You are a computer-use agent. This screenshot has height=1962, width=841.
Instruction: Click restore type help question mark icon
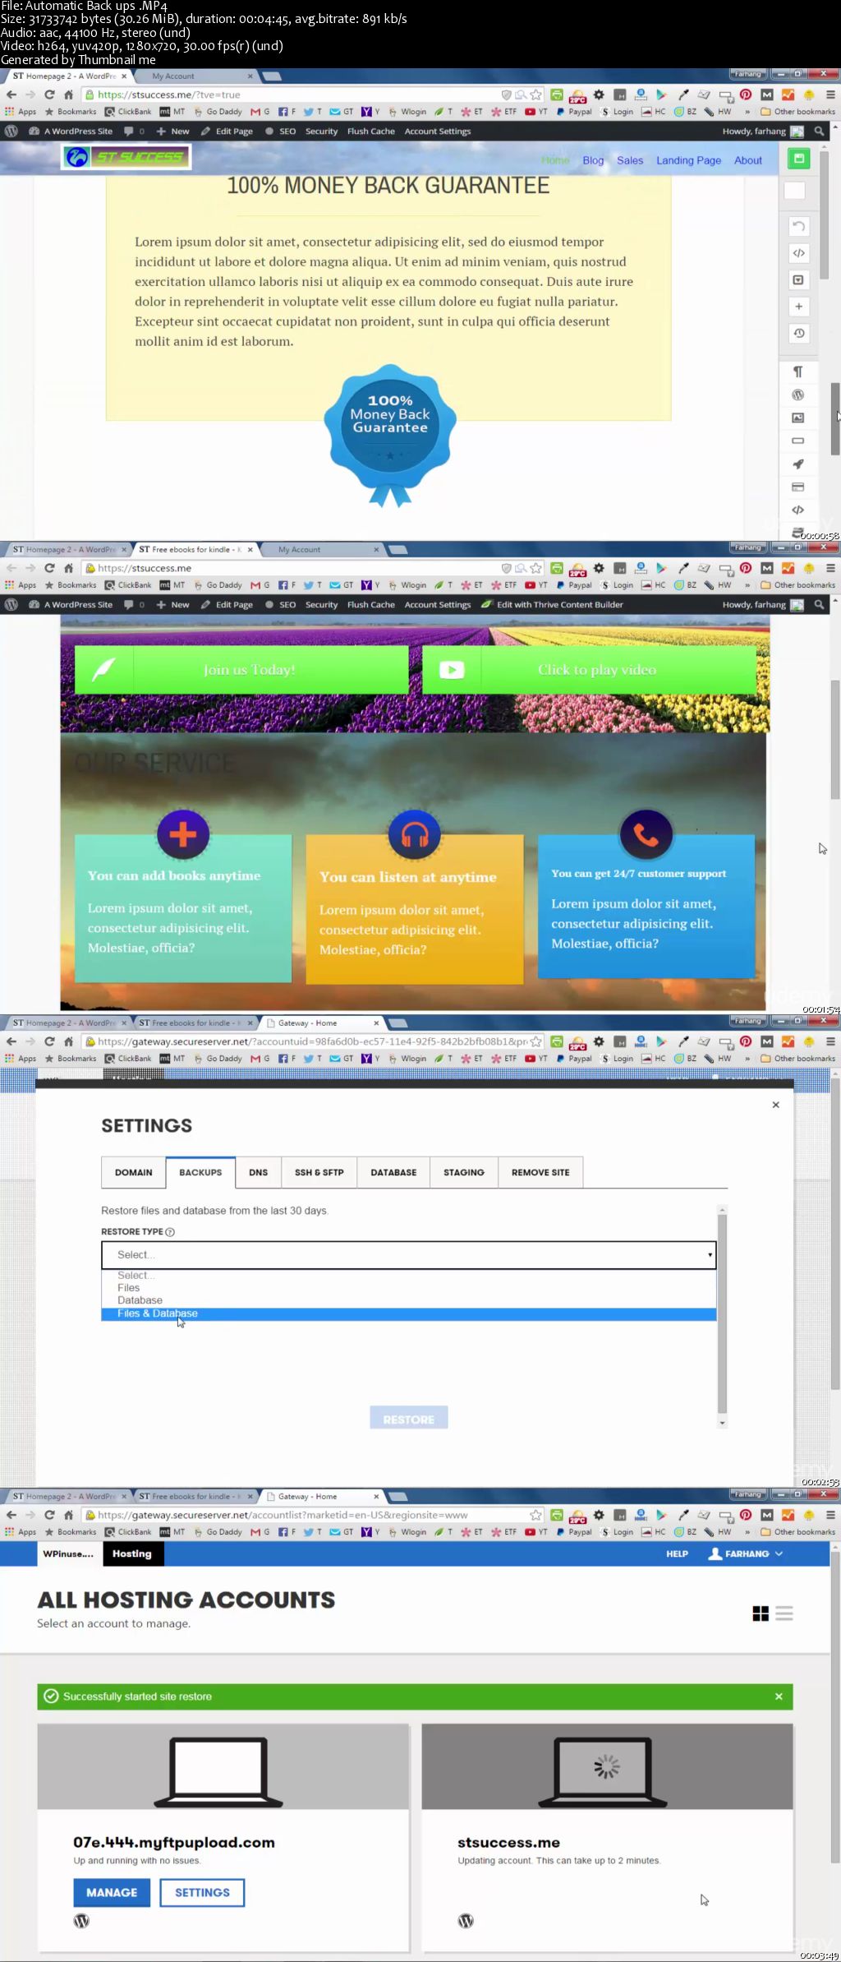(170, 1232)
